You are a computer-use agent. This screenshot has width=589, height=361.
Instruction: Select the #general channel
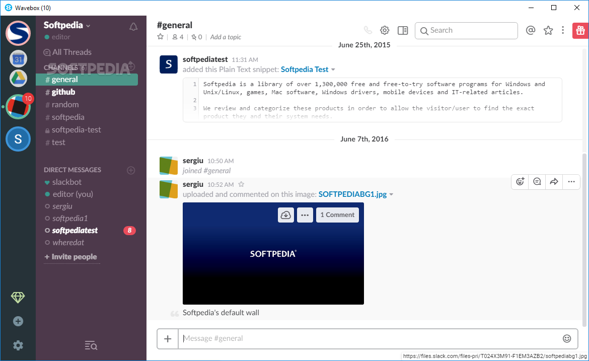87,80
